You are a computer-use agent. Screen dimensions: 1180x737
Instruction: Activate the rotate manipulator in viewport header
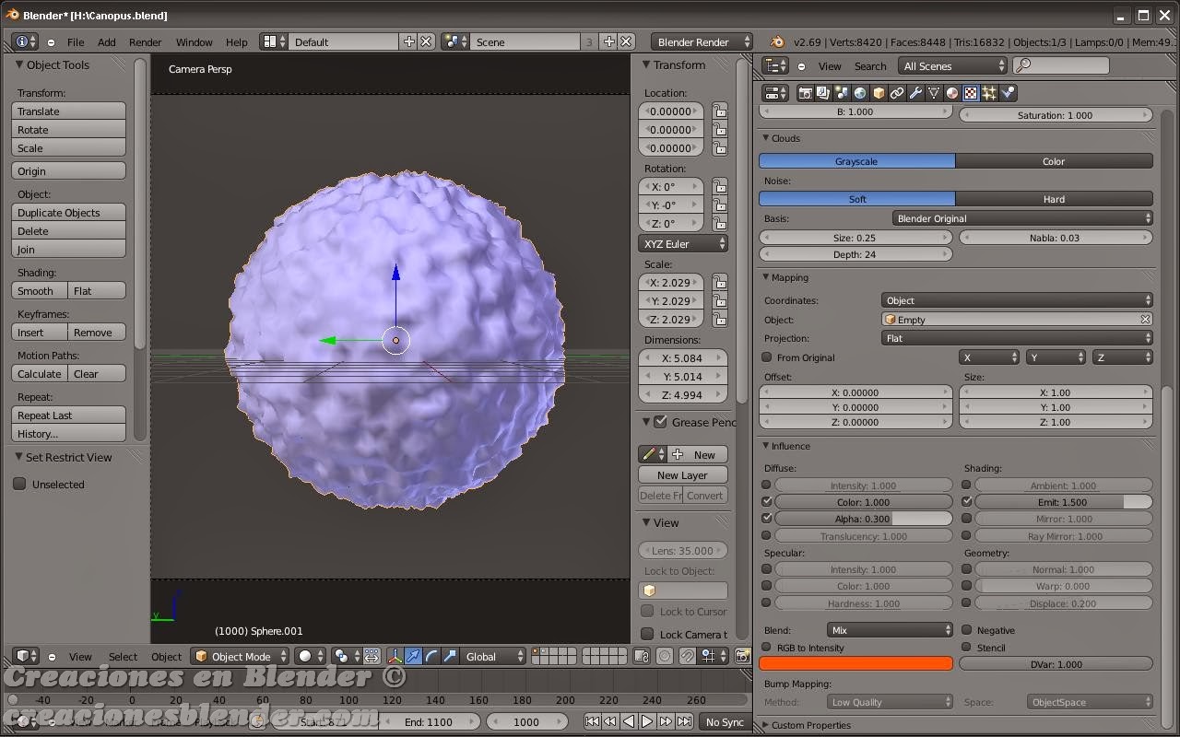point(431,656)
